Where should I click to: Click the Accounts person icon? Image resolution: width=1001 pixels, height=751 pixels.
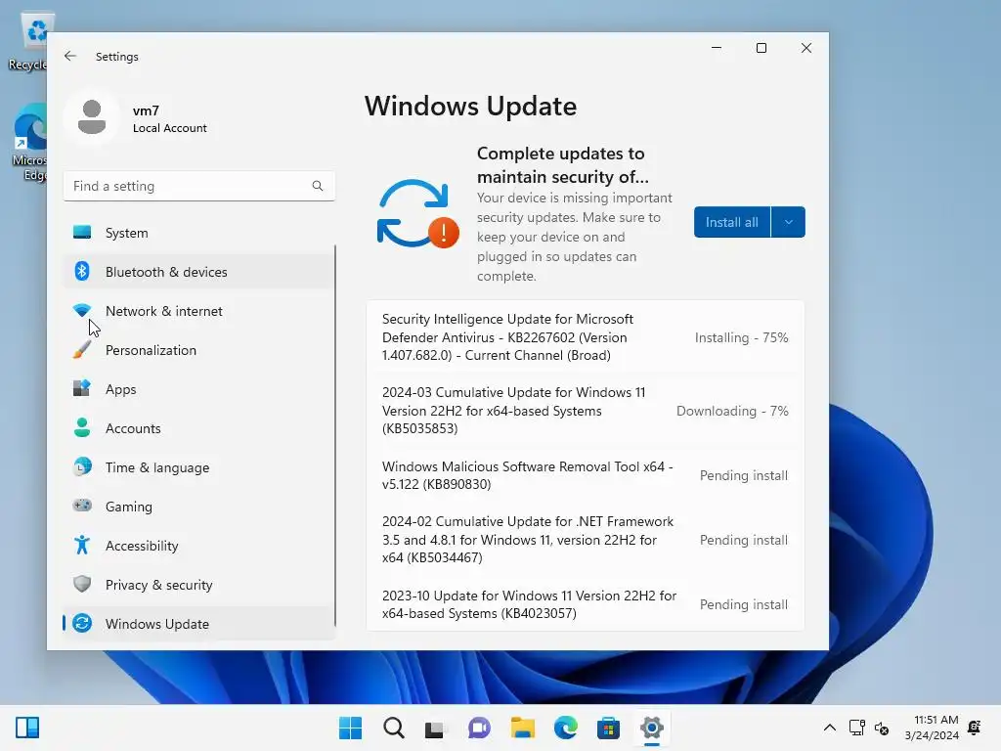click(82, 428)
